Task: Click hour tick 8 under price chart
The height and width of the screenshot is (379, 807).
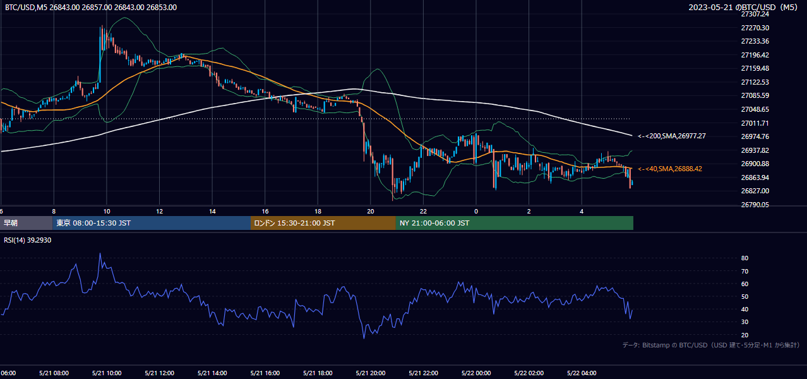Action: 54,211
